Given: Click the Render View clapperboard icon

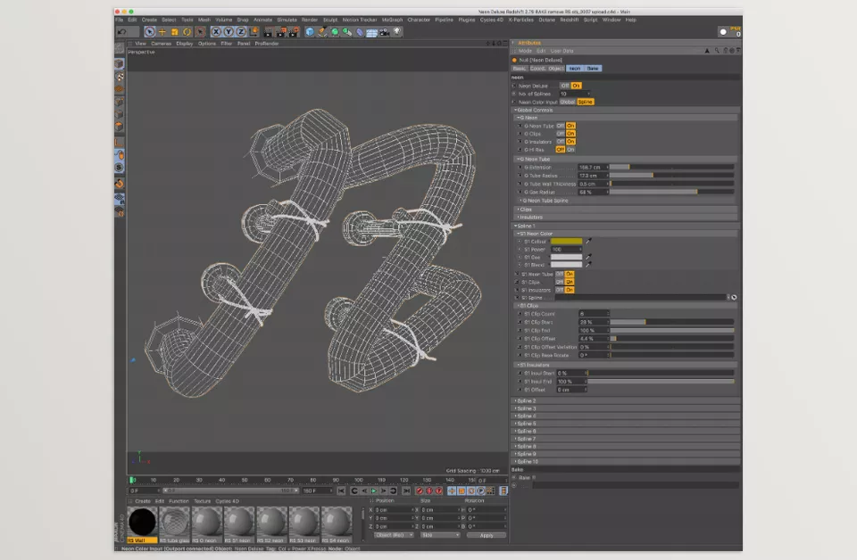Looking at the screenshot, I should [269, 32].
